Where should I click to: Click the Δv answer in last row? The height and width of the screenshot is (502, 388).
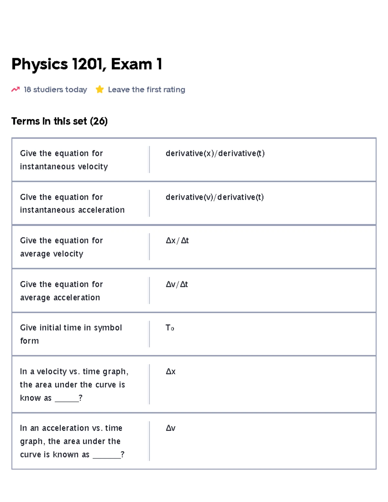click(x=171, y=428)
